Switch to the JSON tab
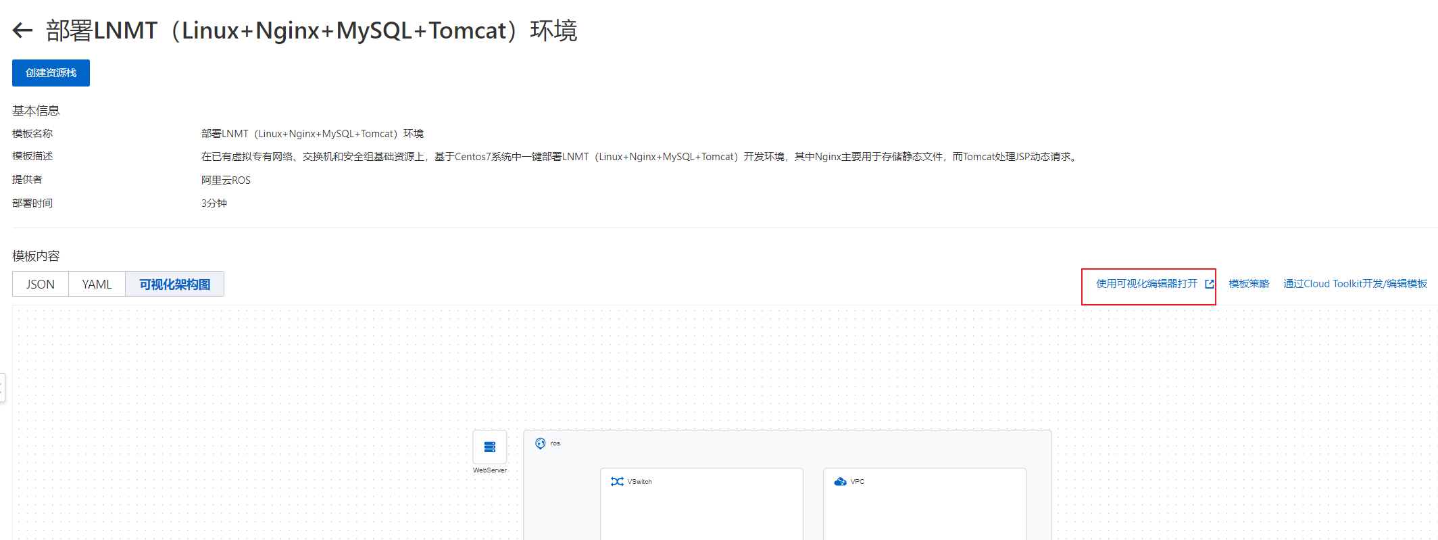 click(41, 285)
